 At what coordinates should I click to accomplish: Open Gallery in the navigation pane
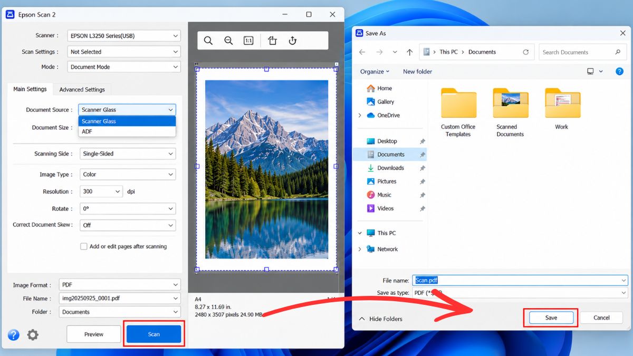(380, 102)
